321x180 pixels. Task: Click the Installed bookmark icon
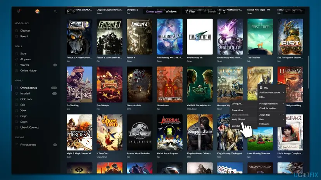pyautogui.click(x=17, y=93)
